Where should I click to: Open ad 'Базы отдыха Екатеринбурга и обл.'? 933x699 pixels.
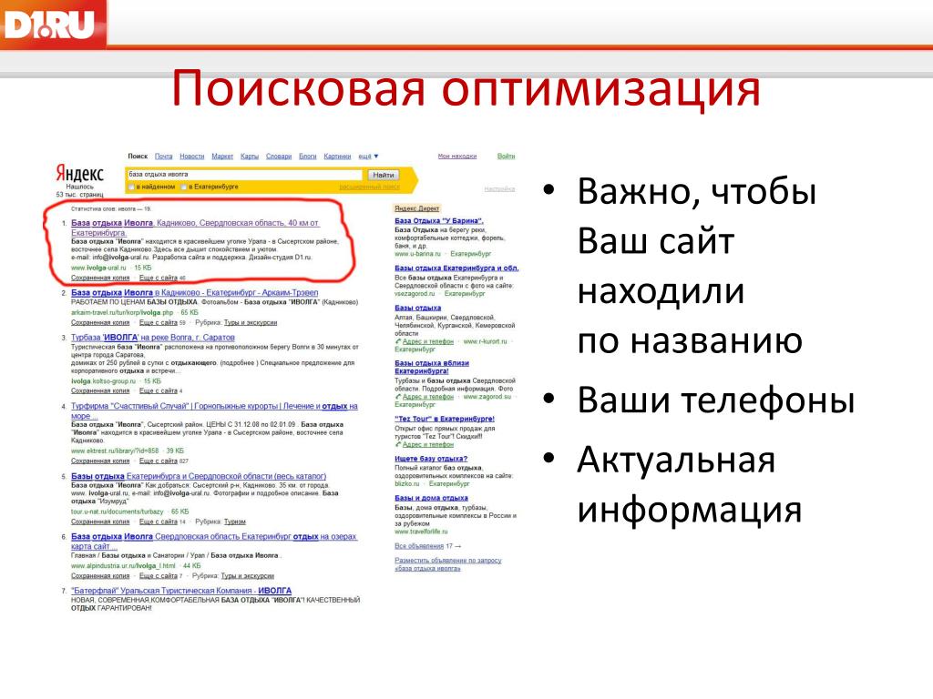(456, 268)
